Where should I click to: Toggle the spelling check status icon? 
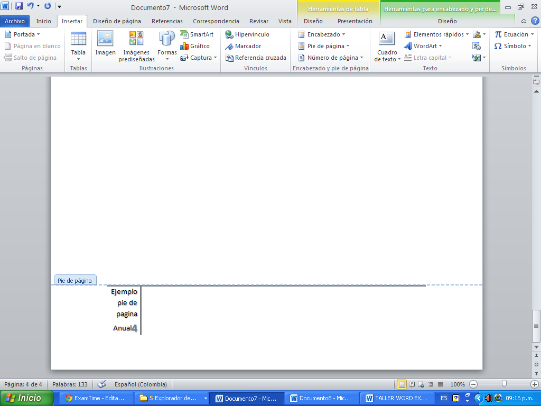[102, 384]
